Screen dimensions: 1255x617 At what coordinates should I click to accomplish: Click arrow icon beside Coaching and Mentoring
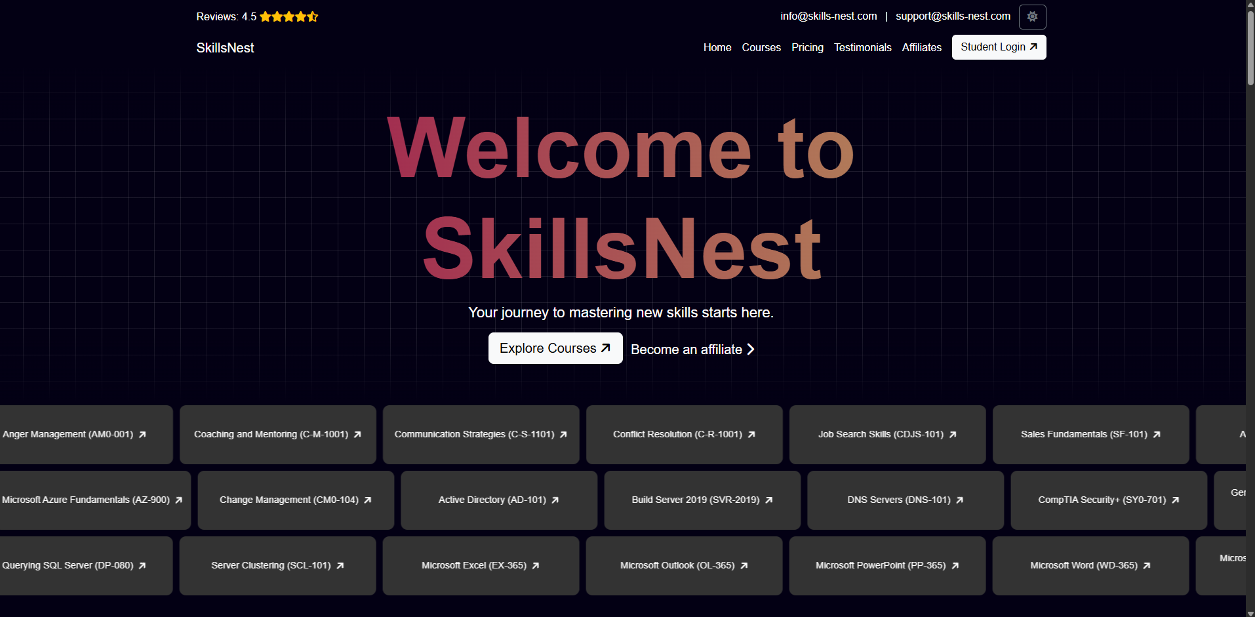point(357,434)
